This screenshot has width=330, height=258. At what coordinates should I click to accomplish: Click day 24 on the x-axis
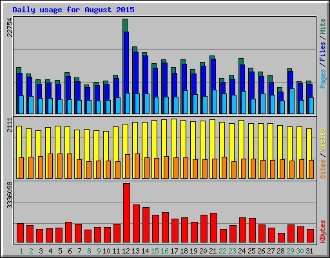[x=242, y=251]
